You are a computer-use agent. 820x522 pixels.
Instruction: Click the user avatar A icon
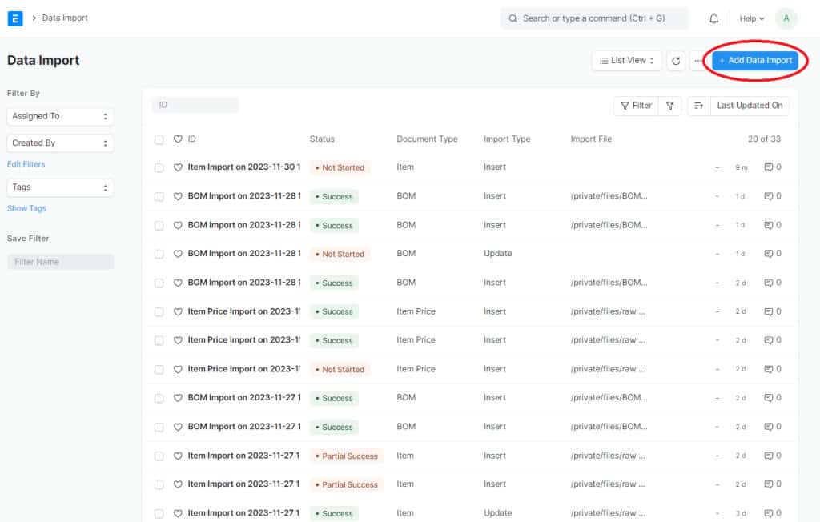pos(786,18)
